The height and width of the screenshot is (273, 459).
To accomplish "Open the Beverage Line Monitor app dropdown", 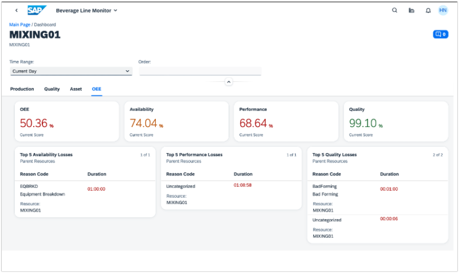I will point(87,10).
